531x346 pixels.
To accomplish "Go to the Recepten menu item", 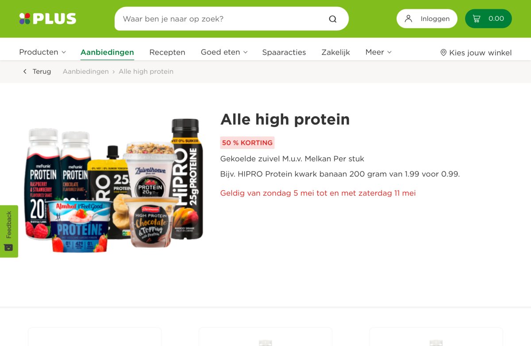I will pyautogui.click(x=167, y=52).
